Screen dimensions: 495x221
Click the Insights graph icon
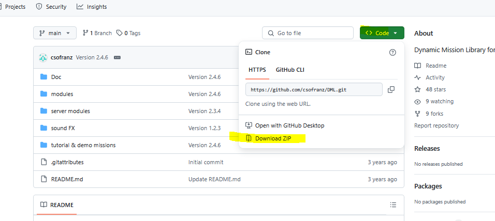click(80, 7)
